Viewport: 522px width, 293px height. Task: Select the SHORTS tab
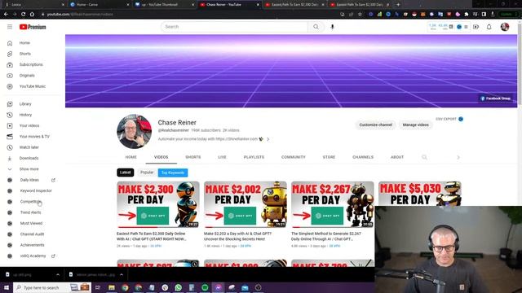click(x=193, y=157)
